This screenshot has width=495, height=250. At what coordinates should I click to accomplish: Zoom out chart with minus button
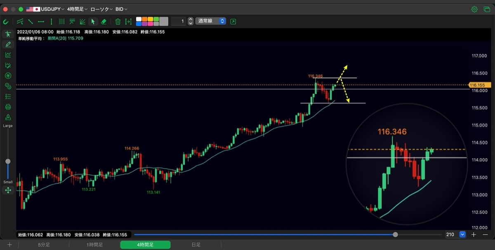[485, 234]
